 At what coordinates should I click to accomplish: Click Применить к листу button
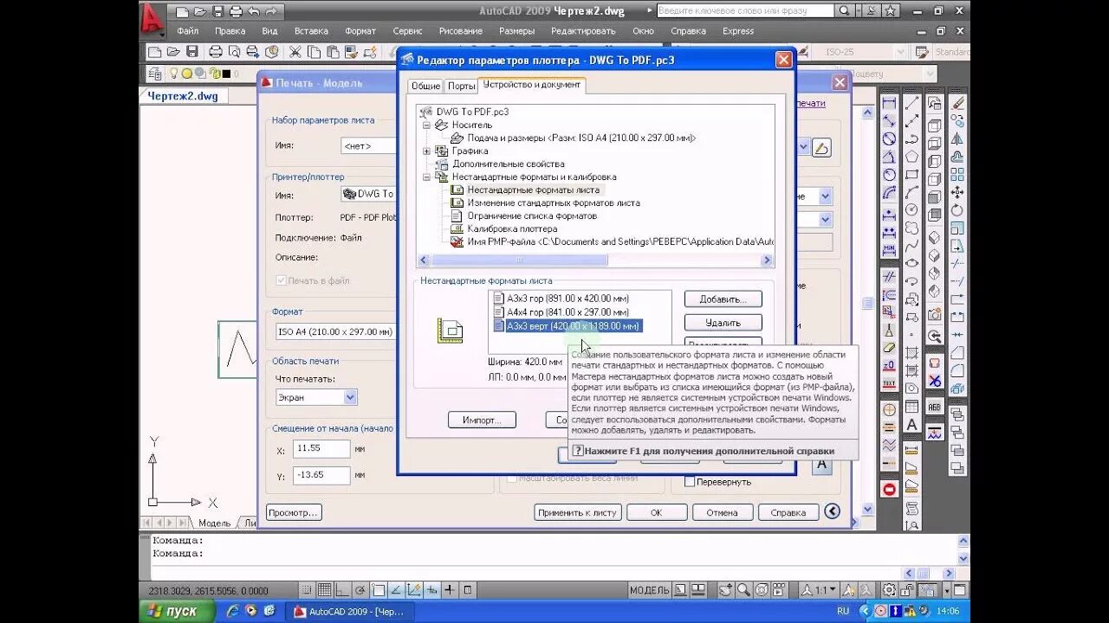click(x=577, y=512)
